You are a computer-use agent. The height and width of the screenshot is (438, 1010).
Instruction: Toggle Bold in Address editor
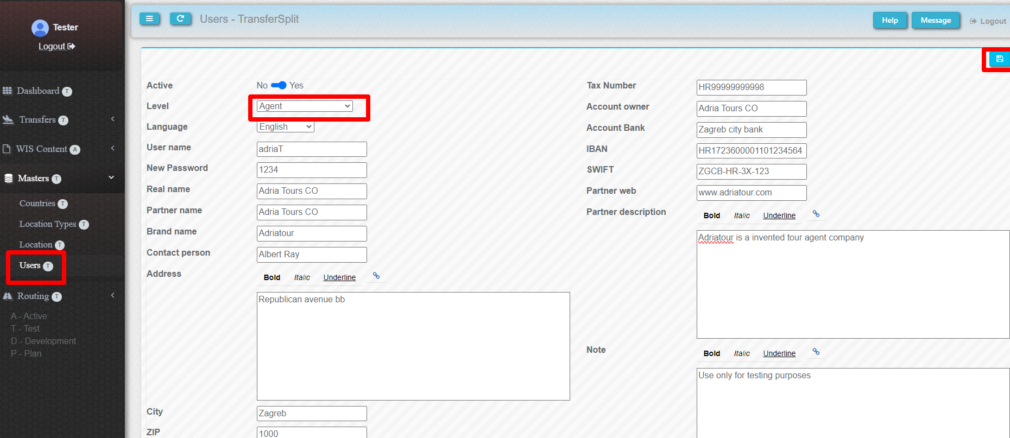click(272, 277)
